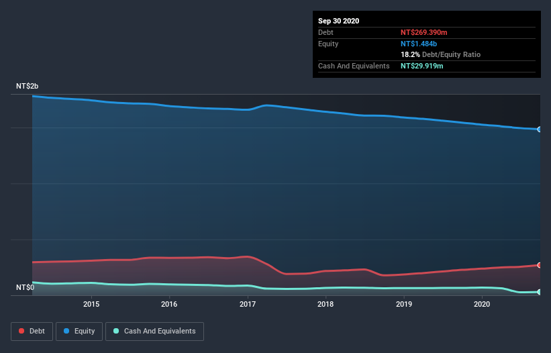Click the 18.2% Debt/Equity Ratio text
The height and width of the screenshot is (353, 551).
point(441,54)
